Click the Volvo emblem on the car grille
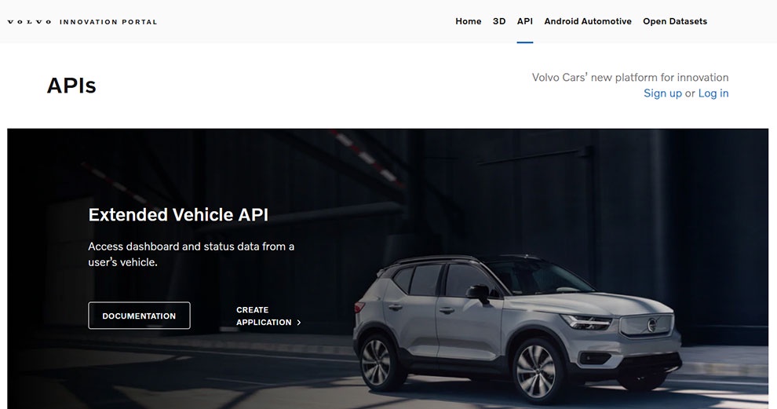The width and height of the screenshot is (777, 409). 651,325
